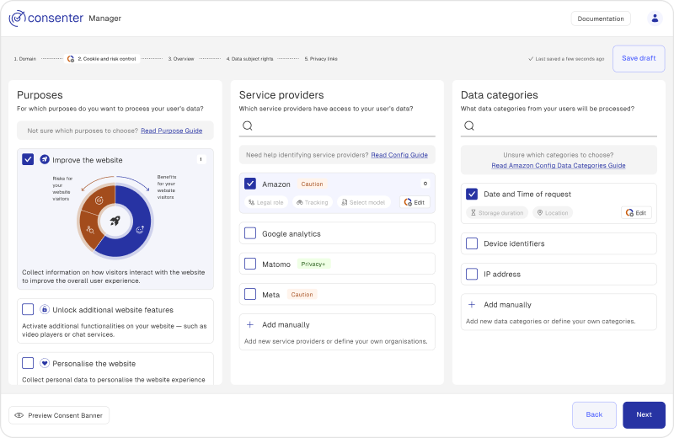Open Read Amazon Config Data Categories Guide
Image resolution: width=674 pixels, height=438 pixels.
pyautogui.click(x=559, y=165)
